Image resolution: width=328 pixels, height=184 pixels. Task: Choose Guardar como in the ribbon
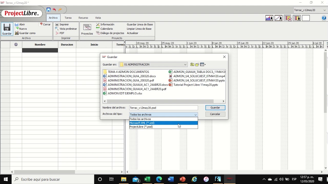[x=25, y=33]
